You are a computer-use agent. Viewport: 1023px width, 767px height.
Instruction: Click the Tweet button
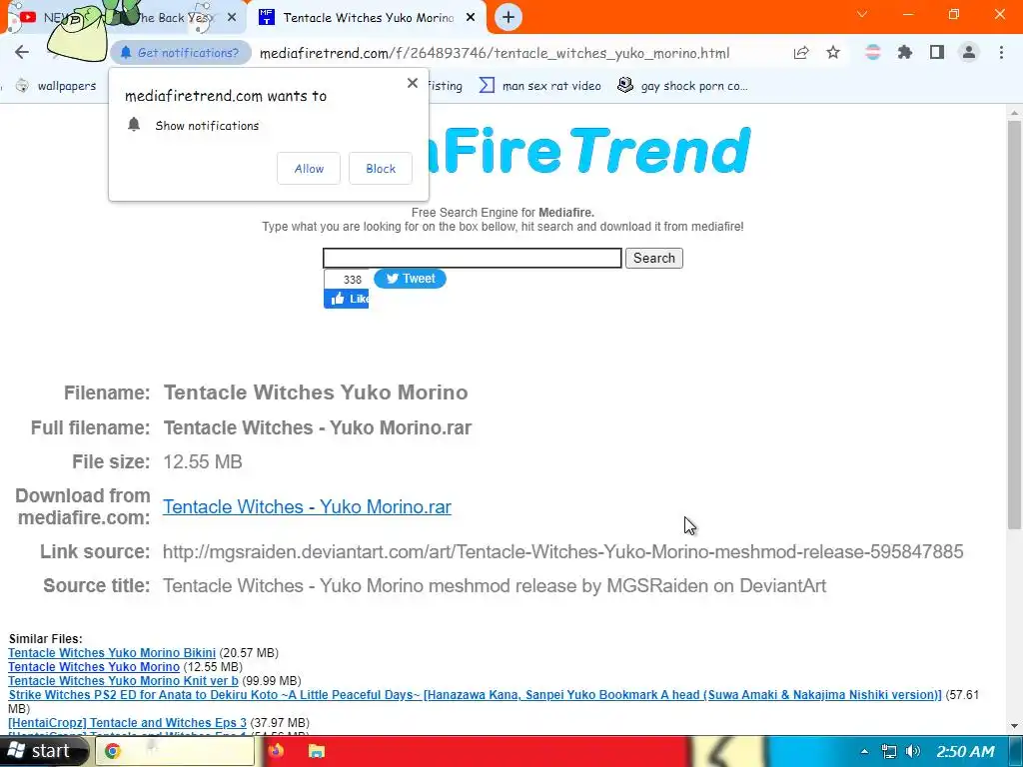coord(410,279)
